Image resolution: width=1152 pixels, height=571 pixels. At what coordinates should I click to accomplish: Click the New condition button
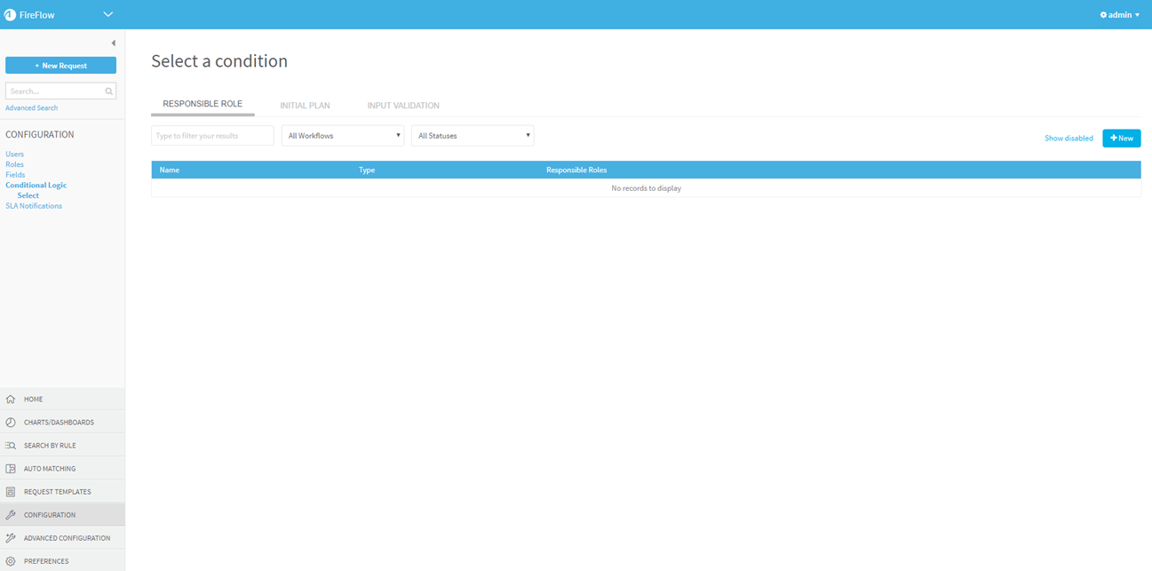coord(1121,139)
